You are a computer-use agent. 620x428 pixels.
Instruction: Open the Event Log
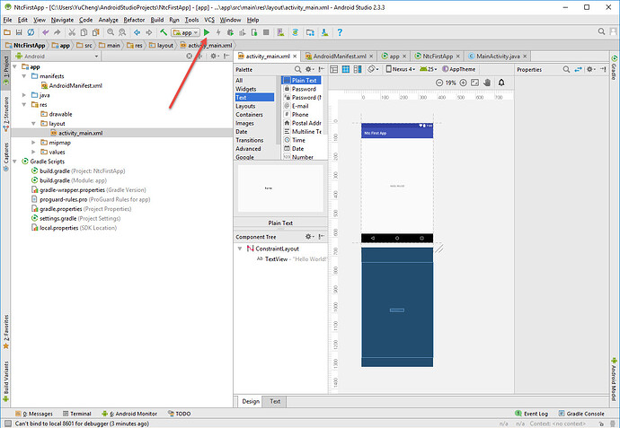[531, 414]
